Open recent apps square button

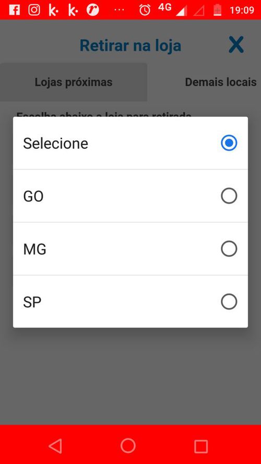click(x=201, y=446)
